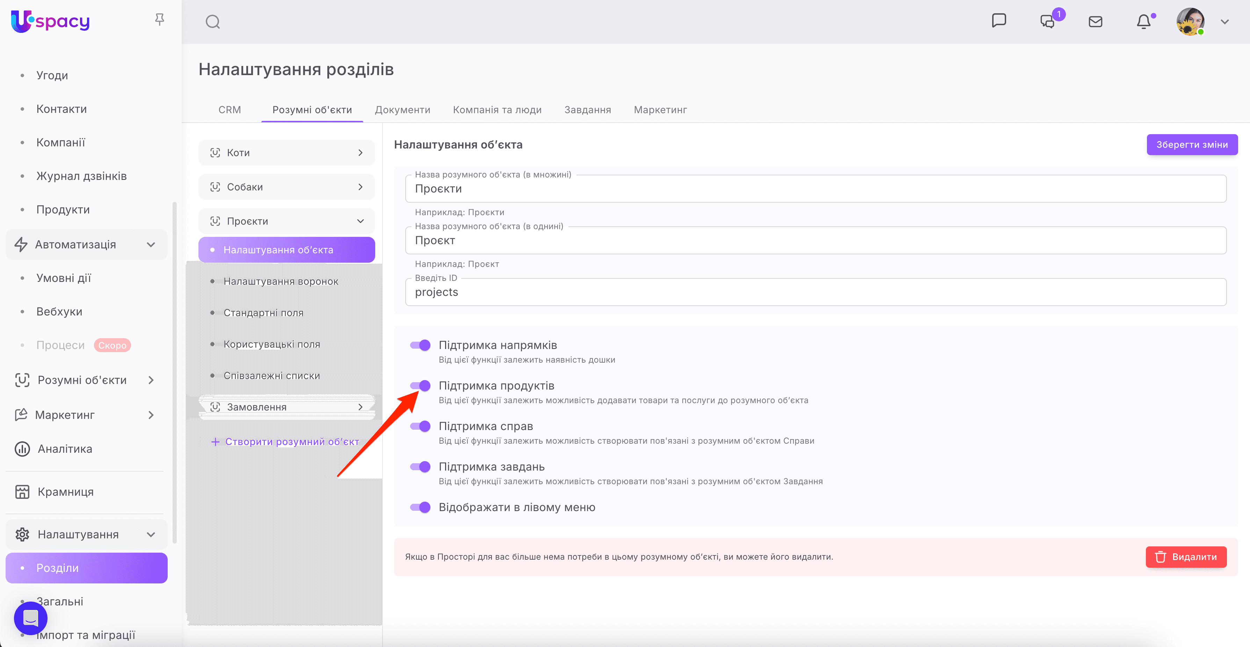
Task: Open the chat bubble icon in header
Action: [999, 21]
